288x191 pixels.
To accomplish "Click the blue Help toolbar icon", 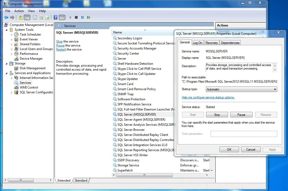I will 55,17.
